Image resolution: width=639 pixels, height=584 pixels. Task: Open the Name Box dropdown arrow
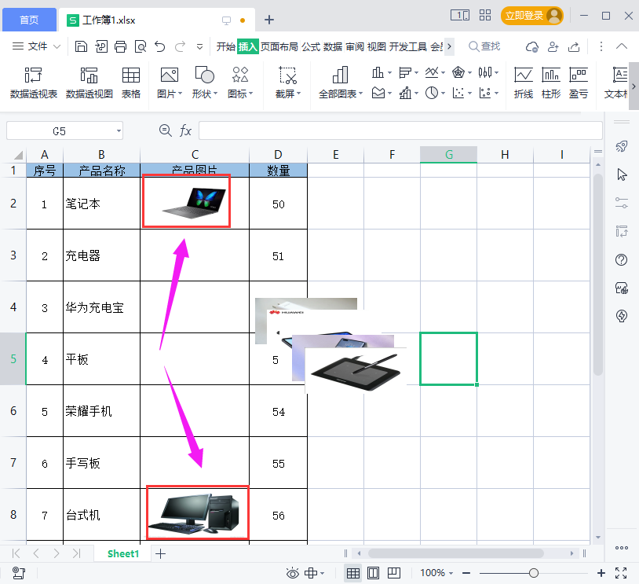119,131
